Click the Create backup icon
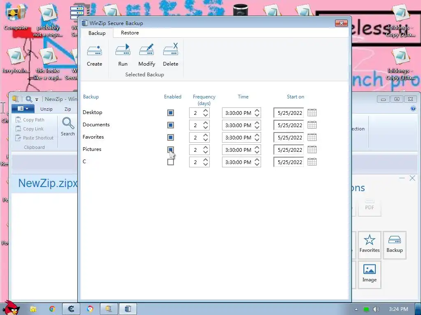Viewport: 421px width, 315px height. pos(95,50)
